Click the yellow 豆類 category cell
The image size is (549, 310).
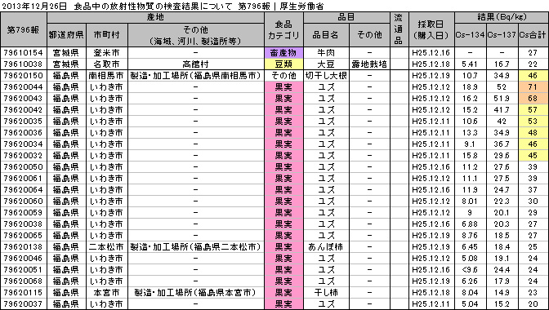pos(283,64)
